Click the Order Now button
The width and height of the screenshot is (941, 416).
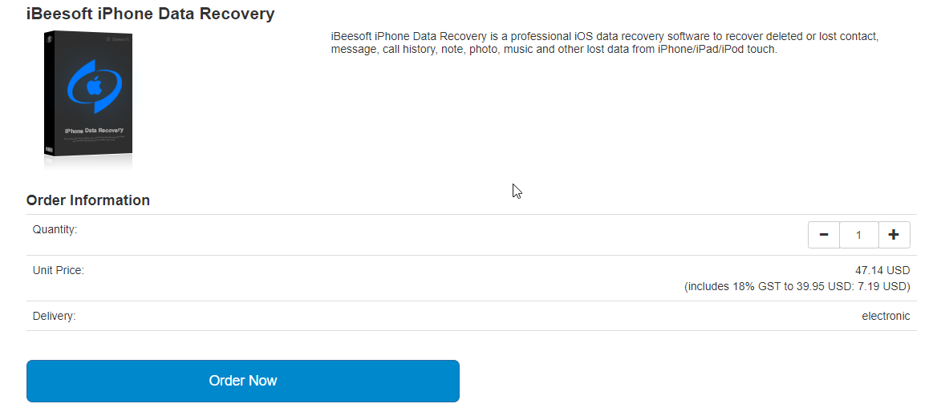[243, 382]
